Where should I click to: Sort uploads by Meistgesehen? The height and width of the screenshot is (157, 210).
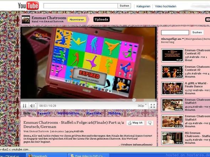(x=194, y=39)
